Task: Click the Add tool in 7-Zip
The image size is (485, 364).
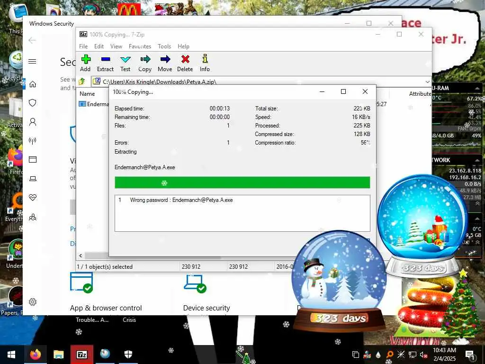Action: pos(85,64)
